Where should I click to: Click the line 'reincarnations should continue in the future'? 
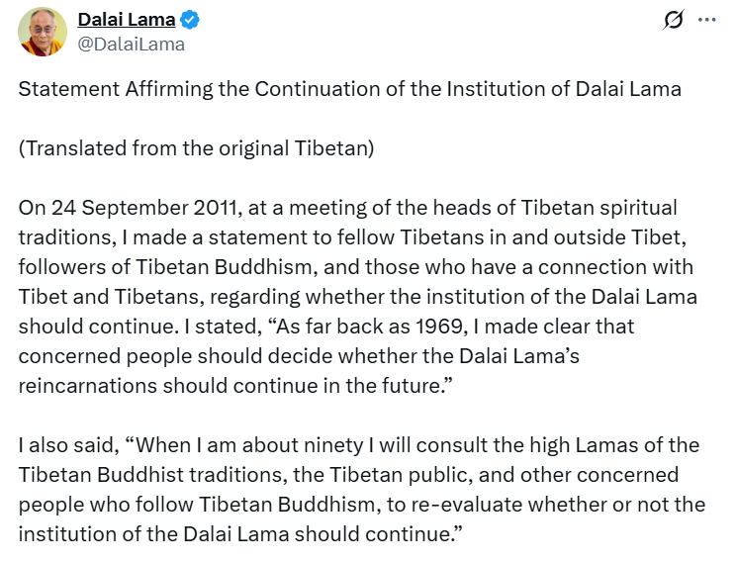235,385
